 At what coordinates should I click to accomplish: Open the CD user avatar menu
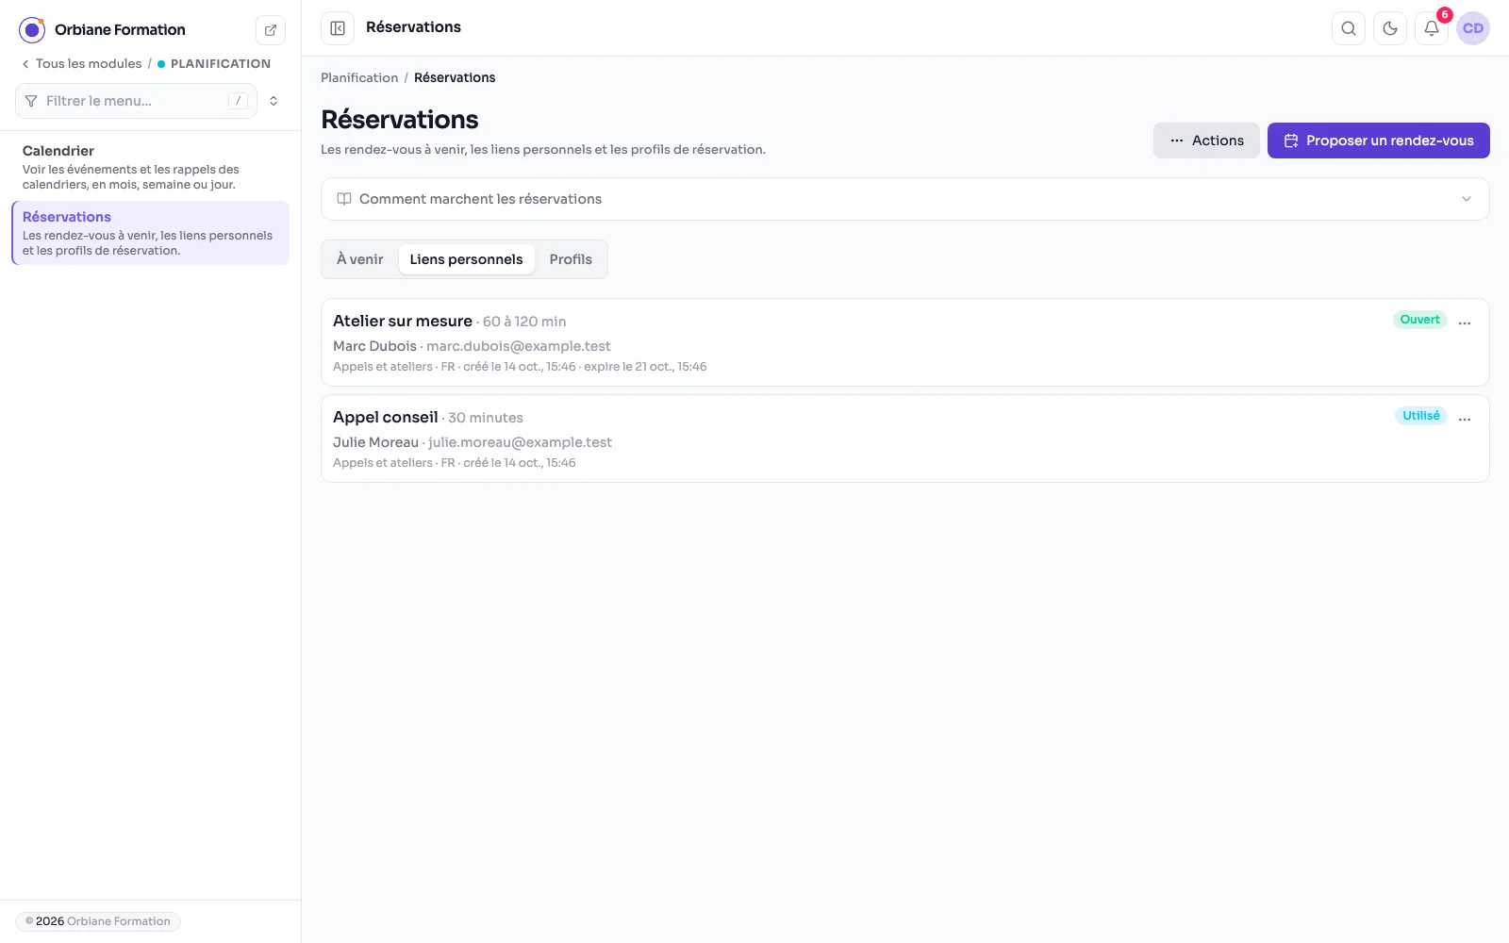1473,28
